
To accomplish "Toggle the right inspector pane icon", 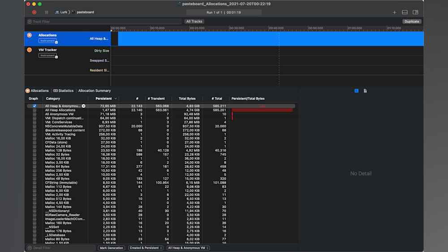I will coord(415,12).
